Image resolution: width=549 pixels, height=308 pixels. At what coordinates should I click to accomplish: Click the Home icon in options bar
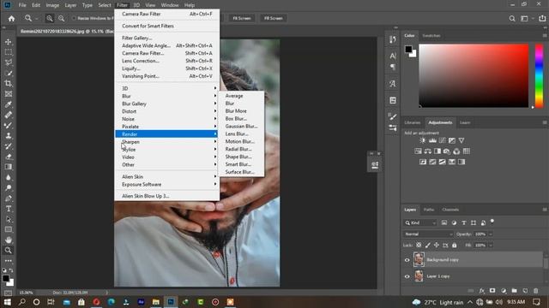(x=11, y=18)
